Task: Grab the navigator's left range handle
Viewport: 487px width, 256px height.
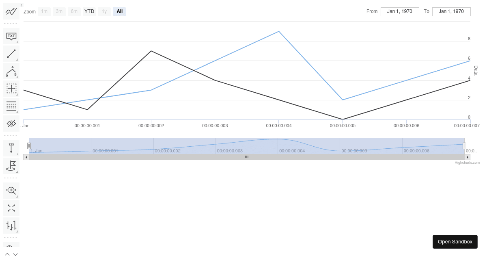Action: pyautogui.click(x=29, y=146)
